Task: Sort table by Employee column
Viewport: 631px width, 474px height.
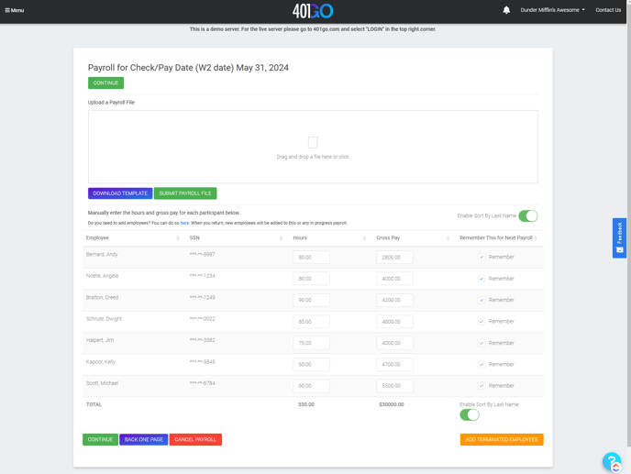Action: pos(177,238)
